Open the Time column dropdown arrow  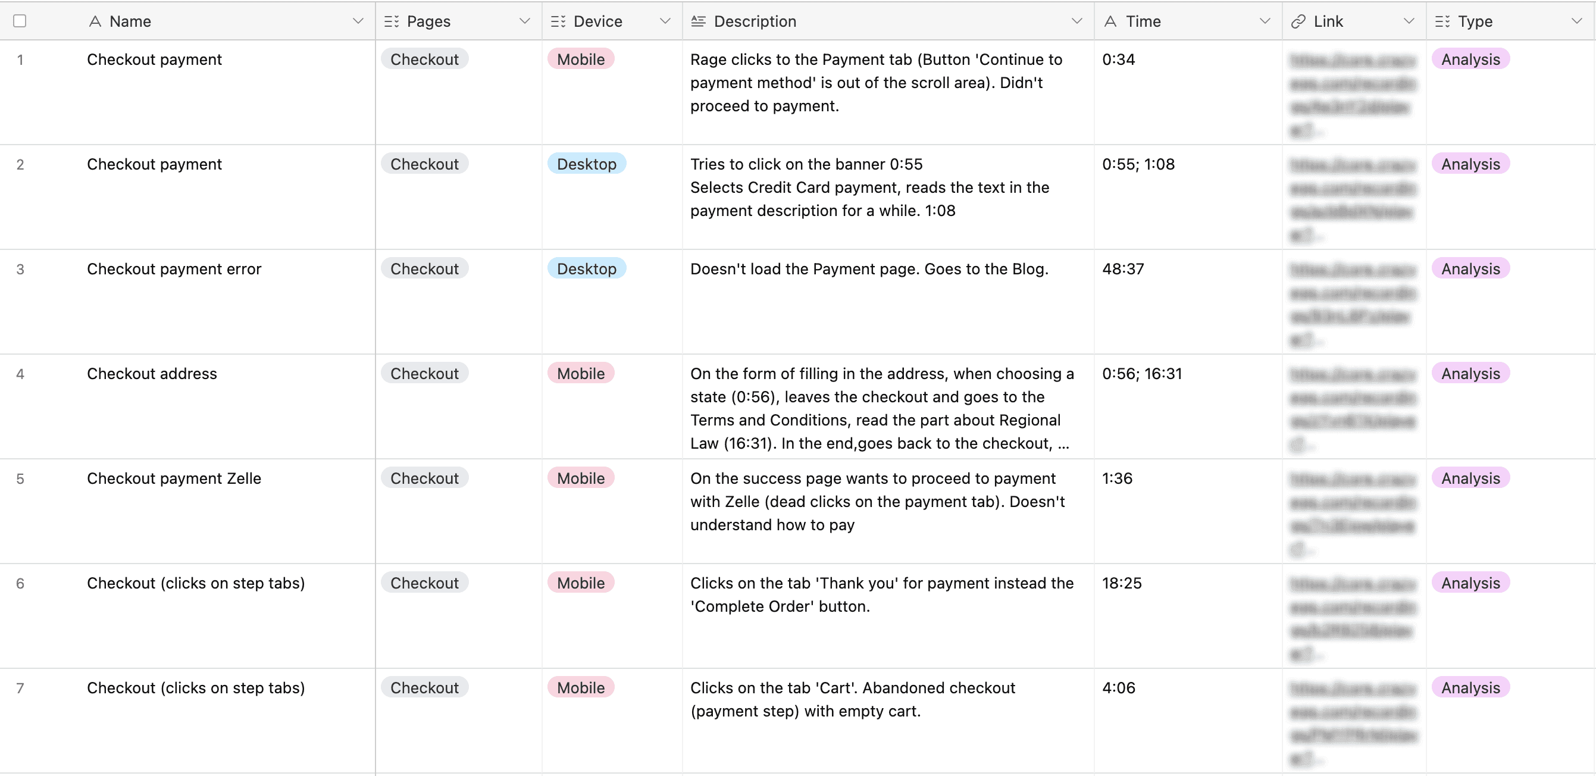click(1265, 21)
